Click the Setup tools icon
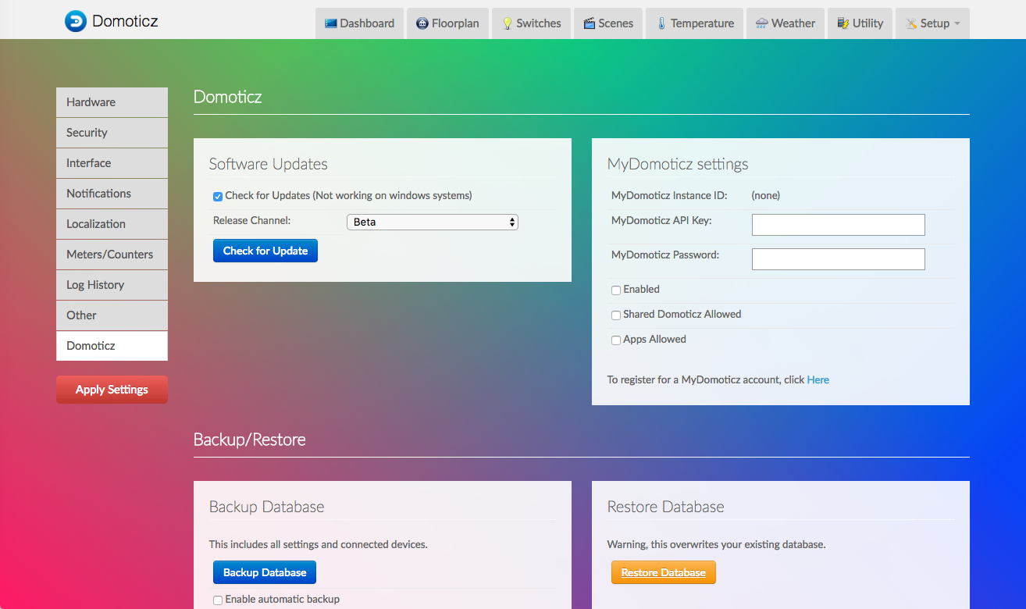 [911, 23]
